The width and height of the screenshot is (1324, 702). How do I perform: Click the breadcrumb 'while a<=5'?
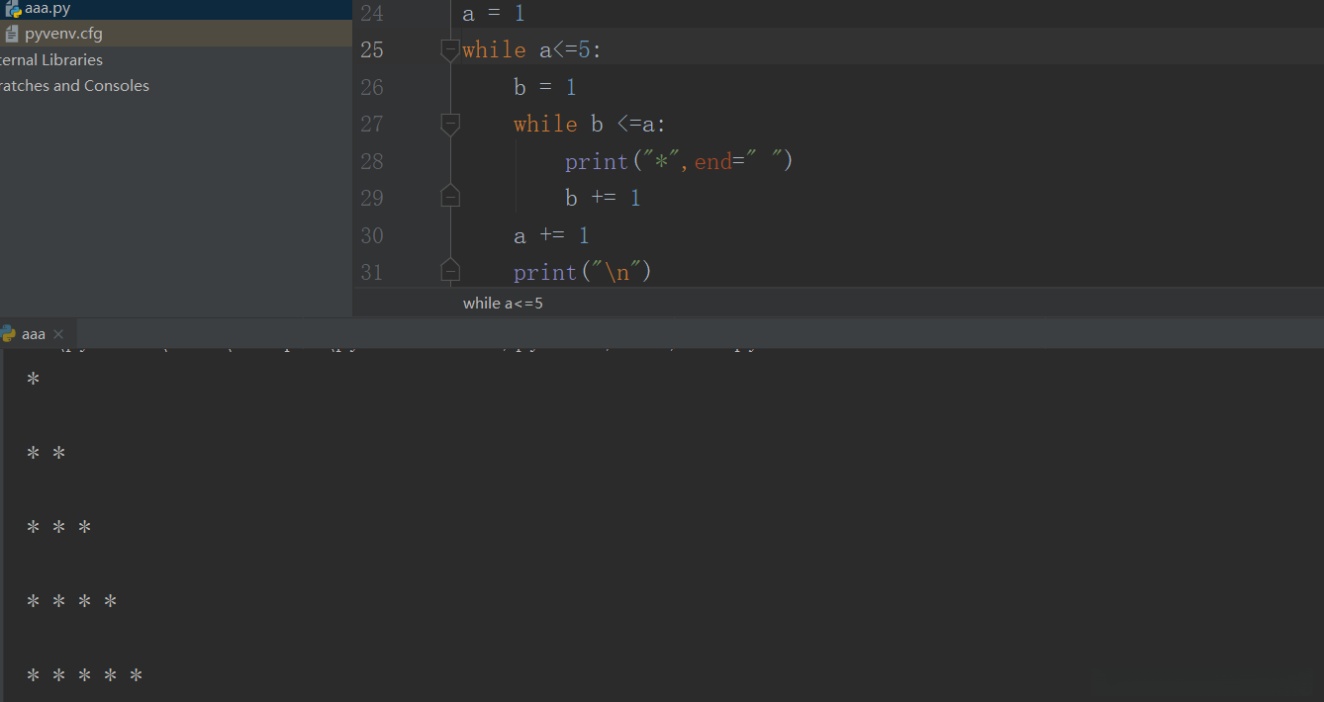tap(503, 304)
